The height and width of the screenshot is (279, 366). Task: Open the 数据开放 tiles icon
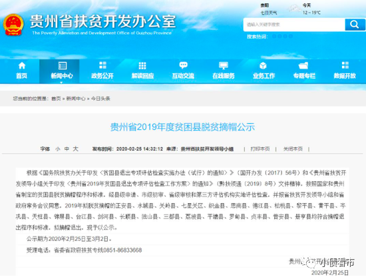345,65
